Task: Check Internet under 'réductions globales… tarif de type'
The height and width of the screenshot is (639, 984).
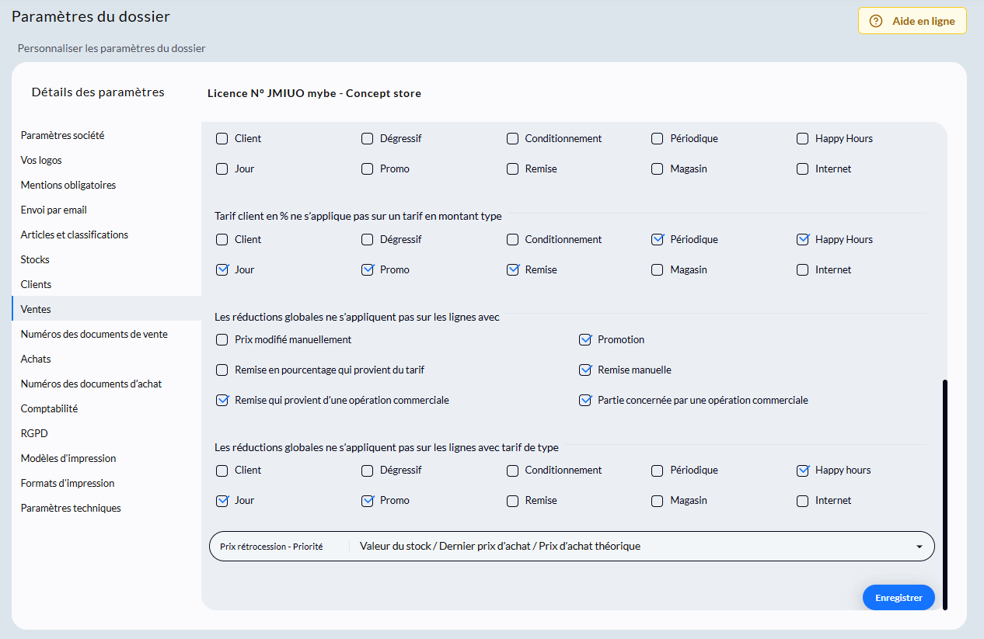Action: [803, 500]
